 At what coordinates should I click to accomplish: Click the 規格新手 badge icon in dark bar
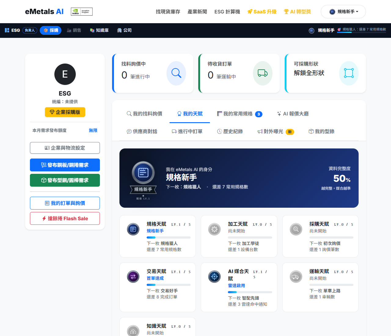pyautogui.click(x=312, y=31)
